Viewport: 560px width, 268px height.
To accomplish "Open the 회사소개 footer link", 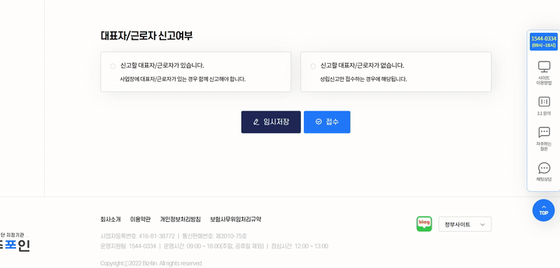I will point(111,219).
